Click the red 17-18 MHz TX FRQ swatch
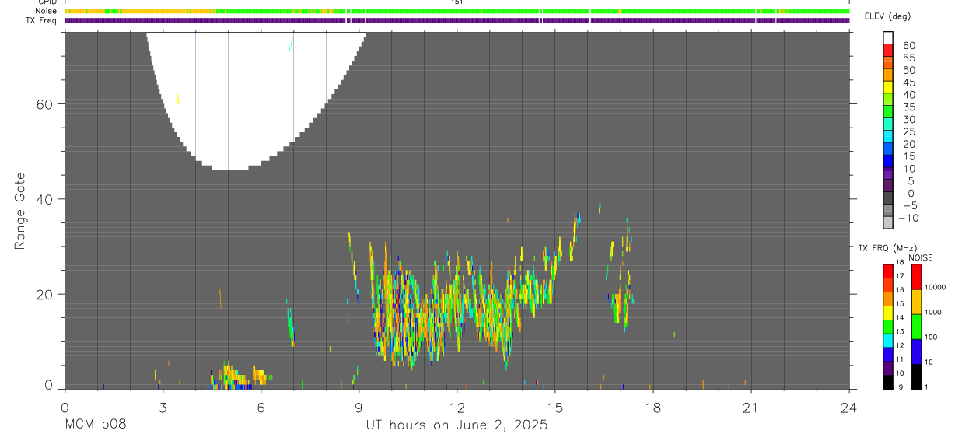955x441 pixels. coord(888,271)
